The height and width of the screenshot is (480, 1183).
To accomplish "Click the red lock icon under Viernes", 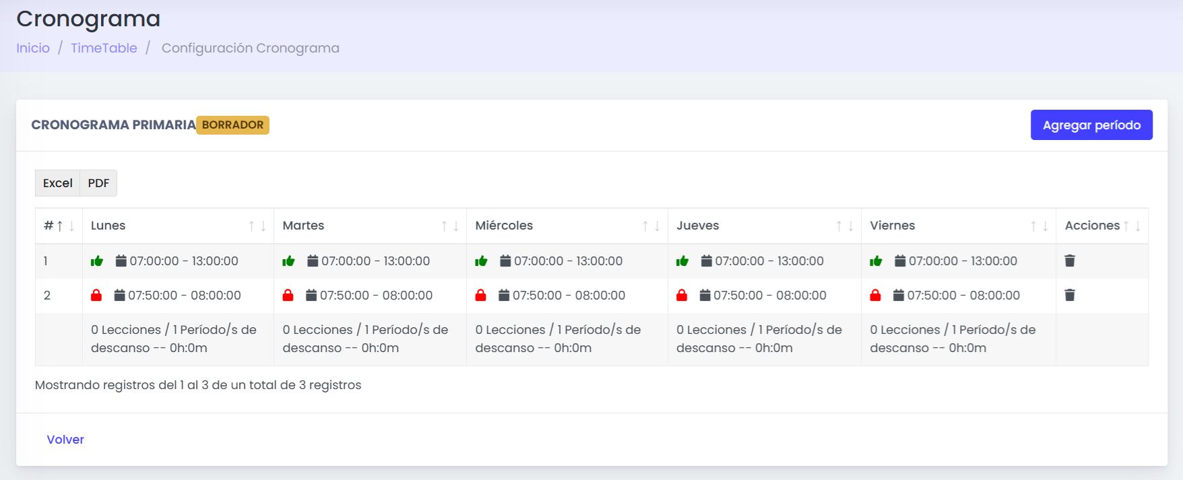I will click(x=875, y=295).
